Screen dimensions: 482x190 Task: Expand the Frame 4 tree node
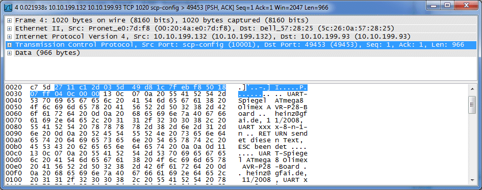[x=9, y=20]
